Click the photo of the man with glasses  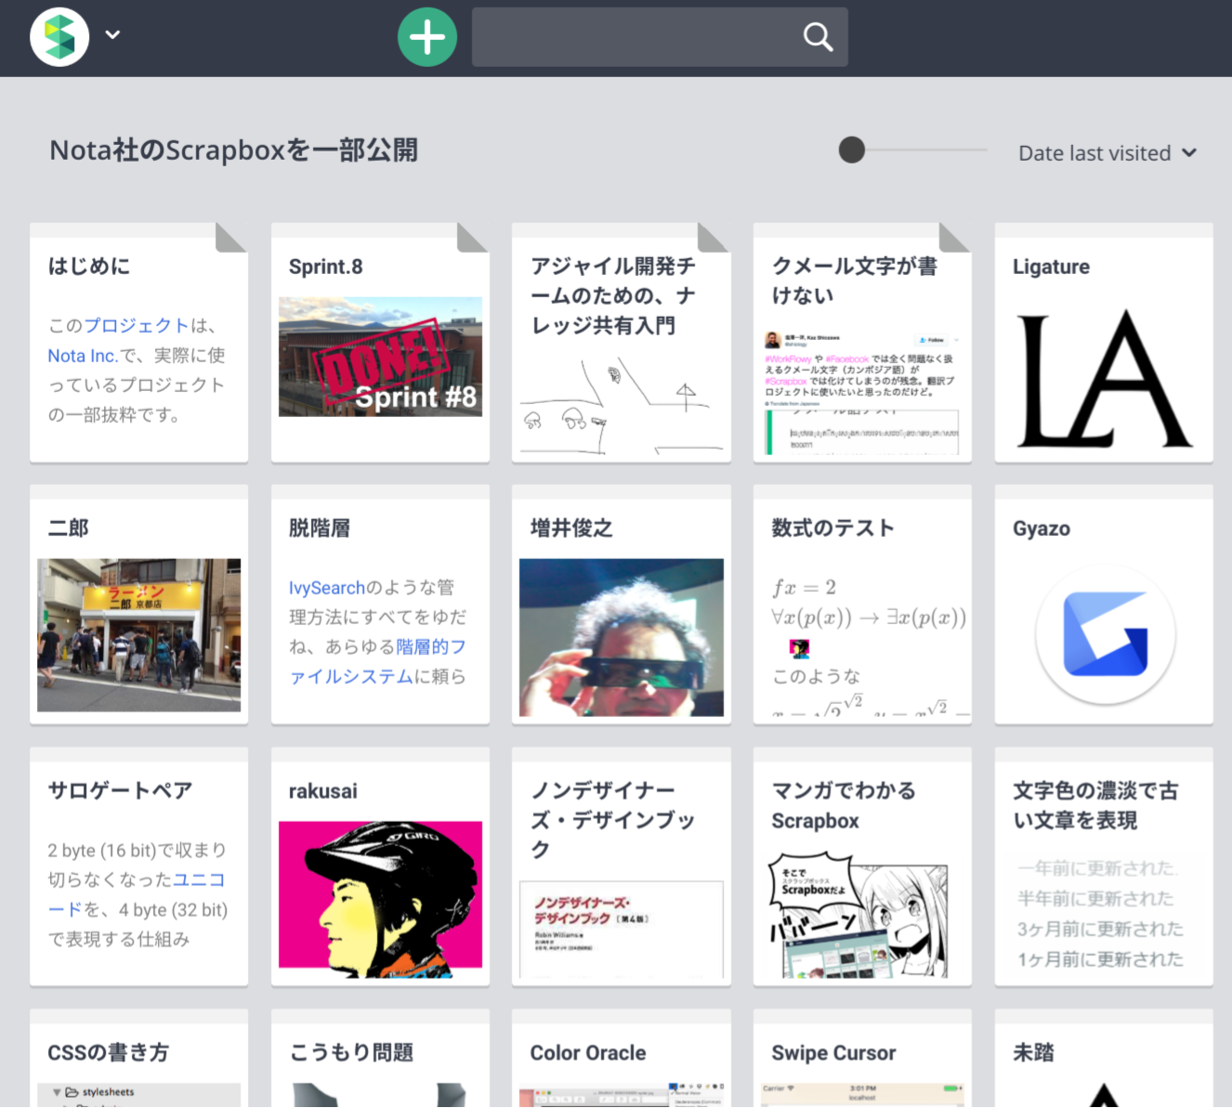(x=622, y=637)
